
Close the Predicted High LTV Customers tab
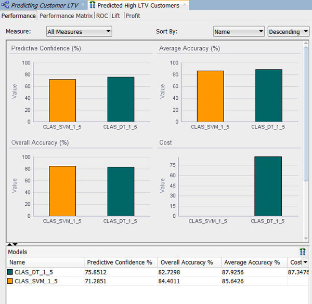click(x=185, y=5)
